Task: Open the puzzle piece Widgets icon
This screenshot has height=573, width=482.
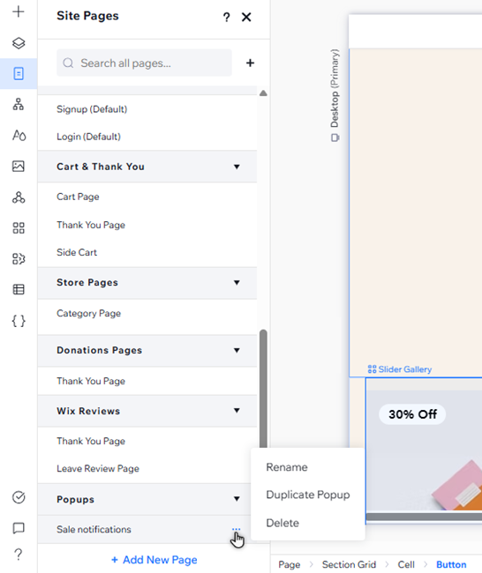Action: click(x=19, y=258)
